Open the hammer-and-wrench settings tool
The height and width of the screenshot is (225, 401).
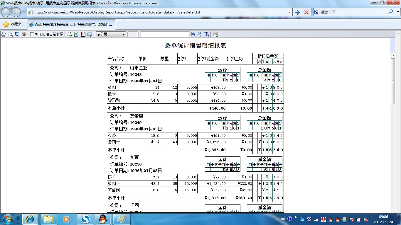[x=24, y=34]
